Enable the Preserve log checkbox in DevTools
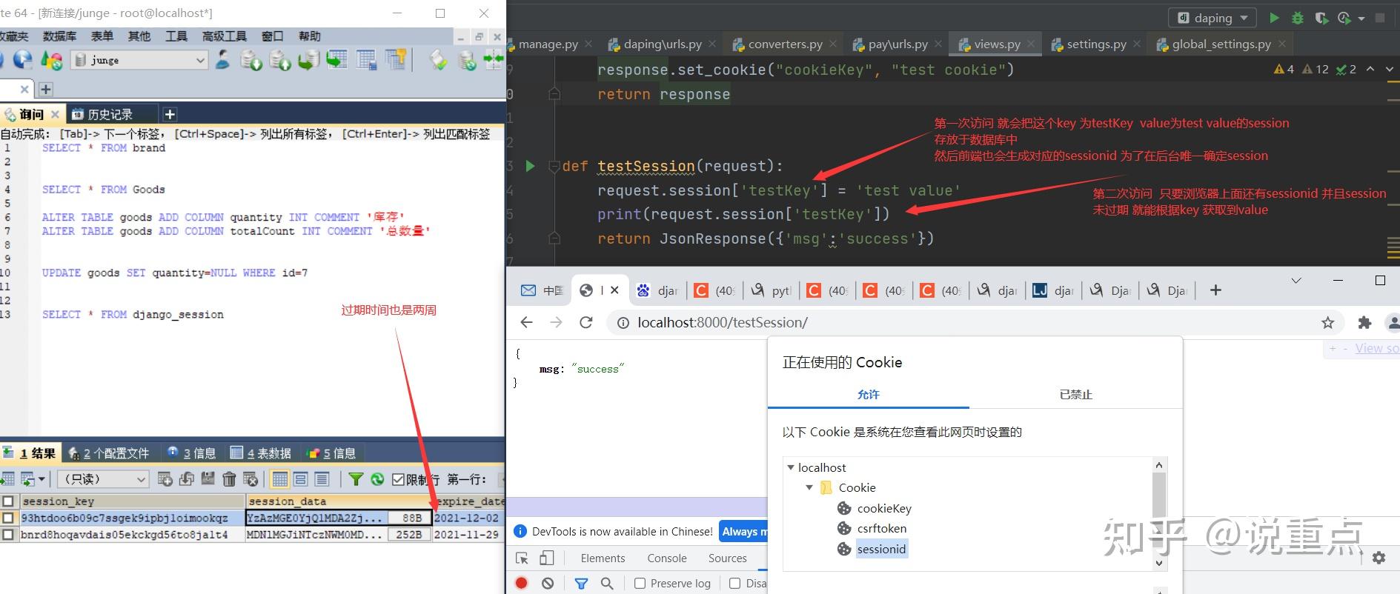This screenshot has height=594, width=1400. 640,583
